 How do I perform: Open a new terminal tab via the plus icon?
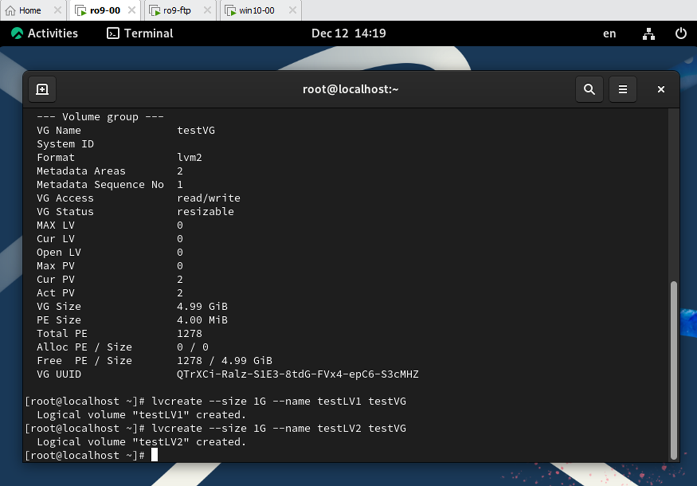(42, 89)
